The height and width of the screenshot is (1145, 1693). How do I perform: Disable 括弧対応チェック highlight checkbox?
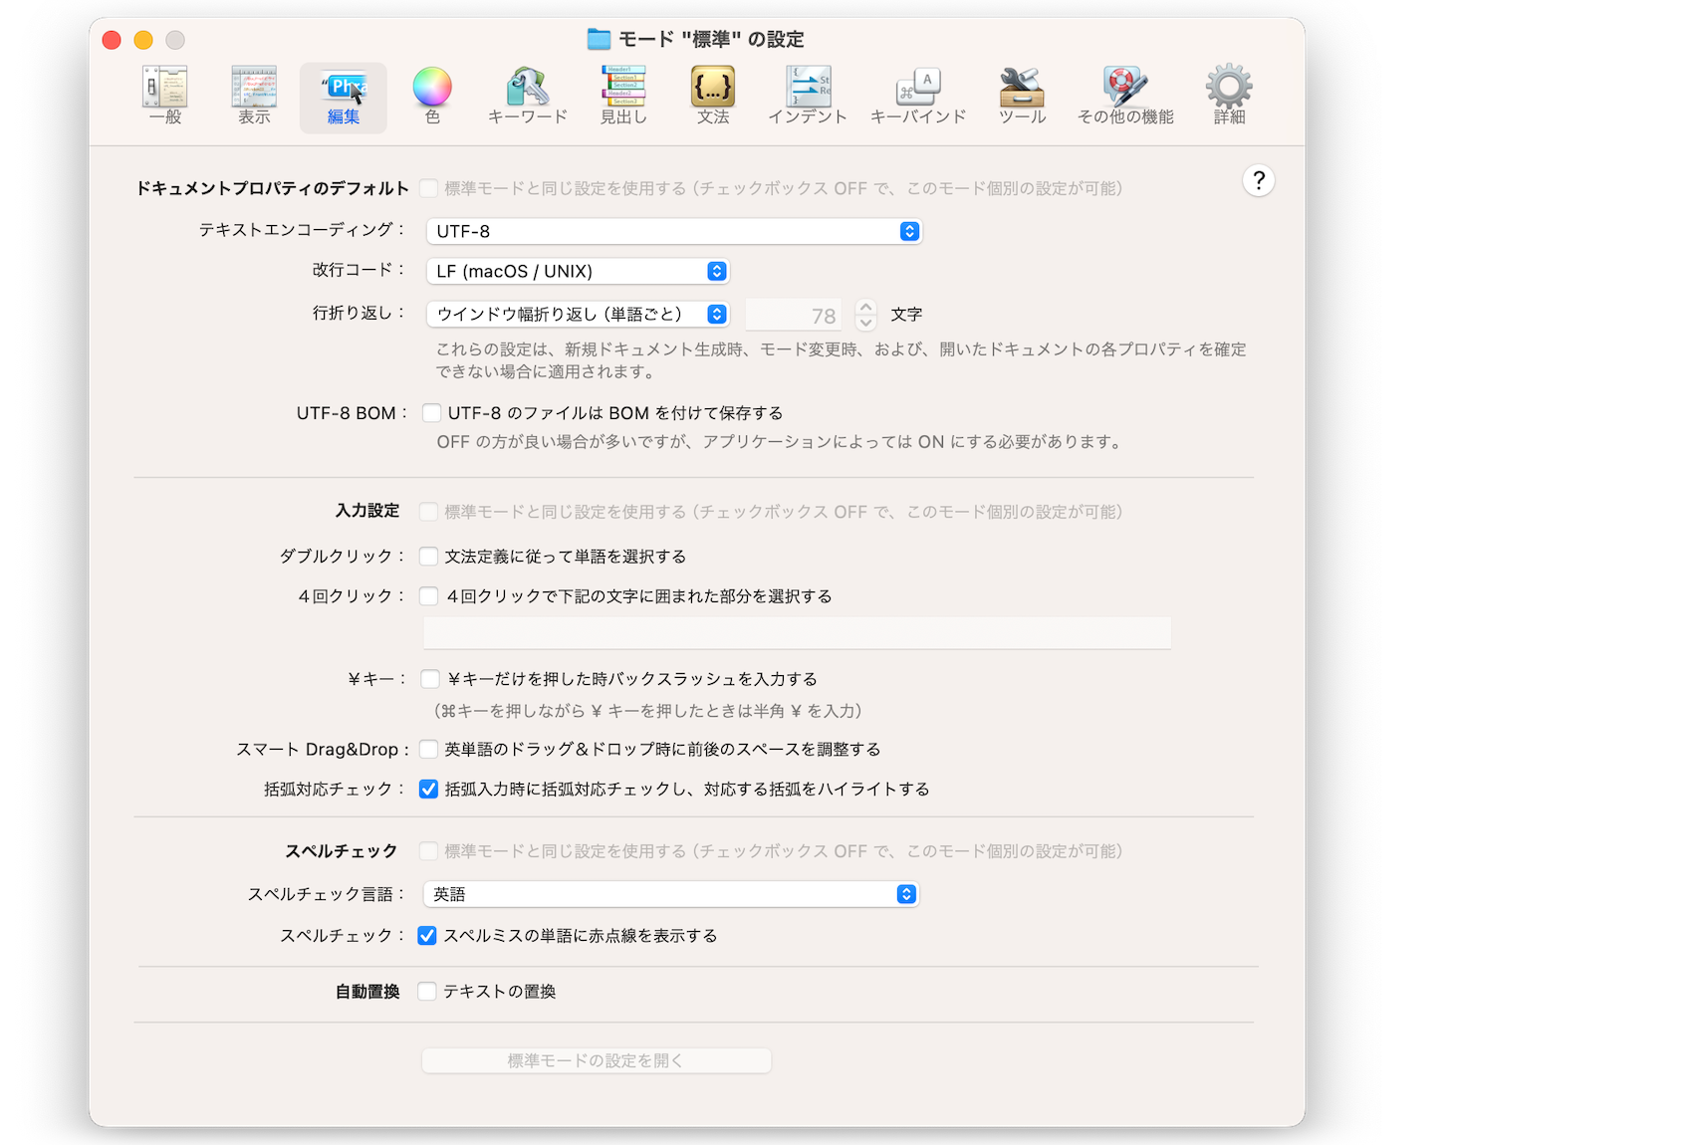click(x=429, y=790)
